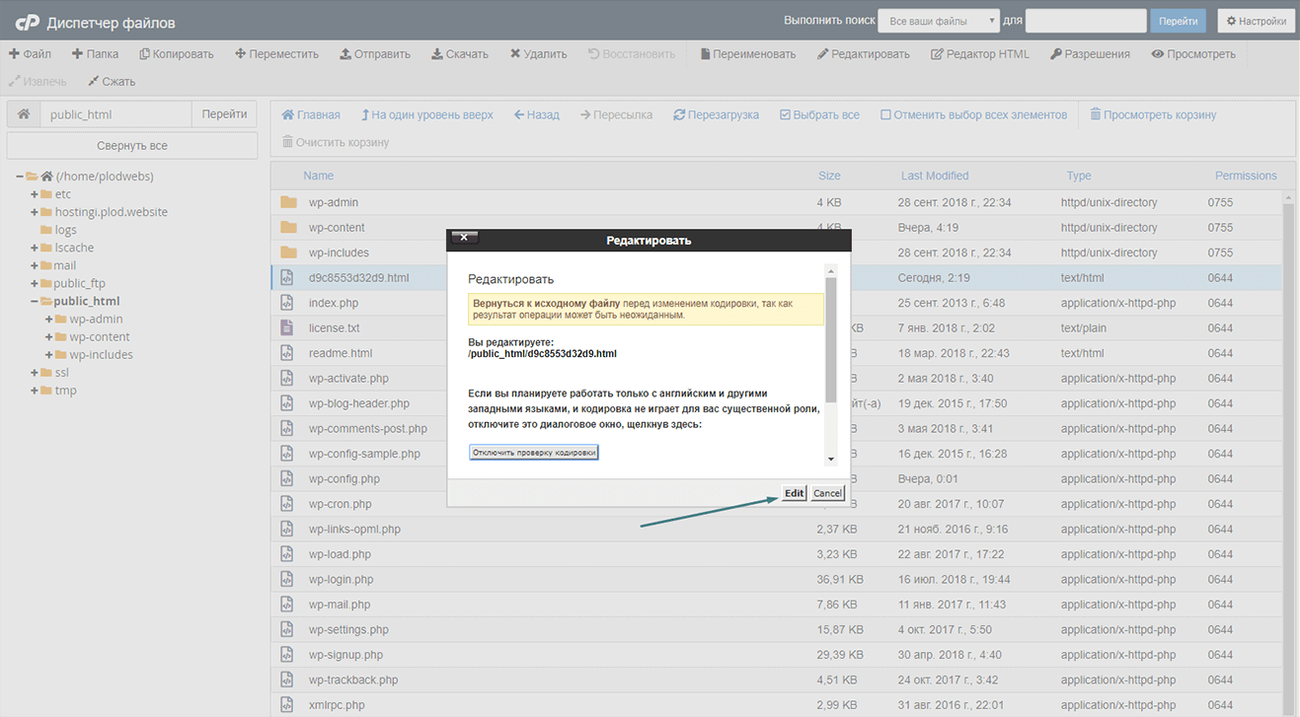Sort files by Name column

319,176
